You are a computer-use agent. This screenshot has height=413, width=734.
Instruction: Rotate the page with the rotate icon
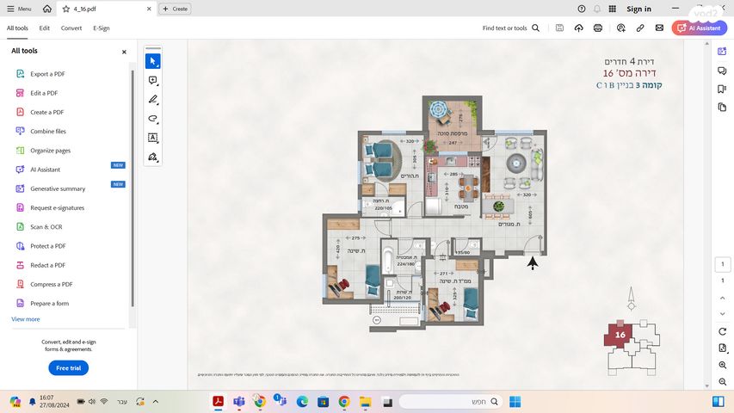click(x=723, y=331)
